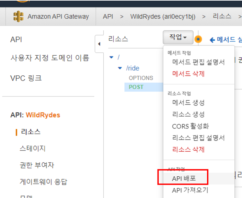Image resolution: width=242 pixels, height=198 pixels.
Task: Select 게이트웨이 응답 in the sidebar
Action: tap(43, 182)
